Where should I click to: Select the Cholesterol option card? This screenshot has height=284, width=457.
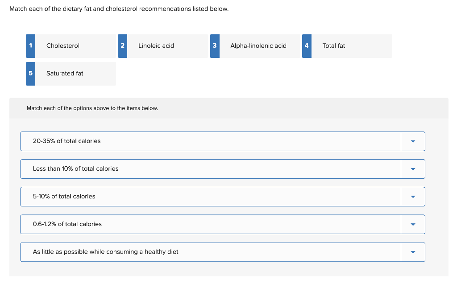pos(71,46)
